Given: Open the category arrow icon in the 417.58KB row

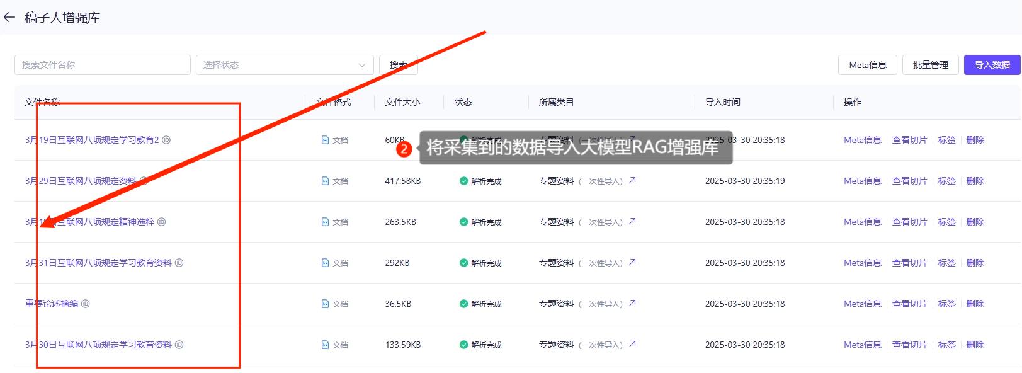Looking at the screenshot, I should coord(632,180).
